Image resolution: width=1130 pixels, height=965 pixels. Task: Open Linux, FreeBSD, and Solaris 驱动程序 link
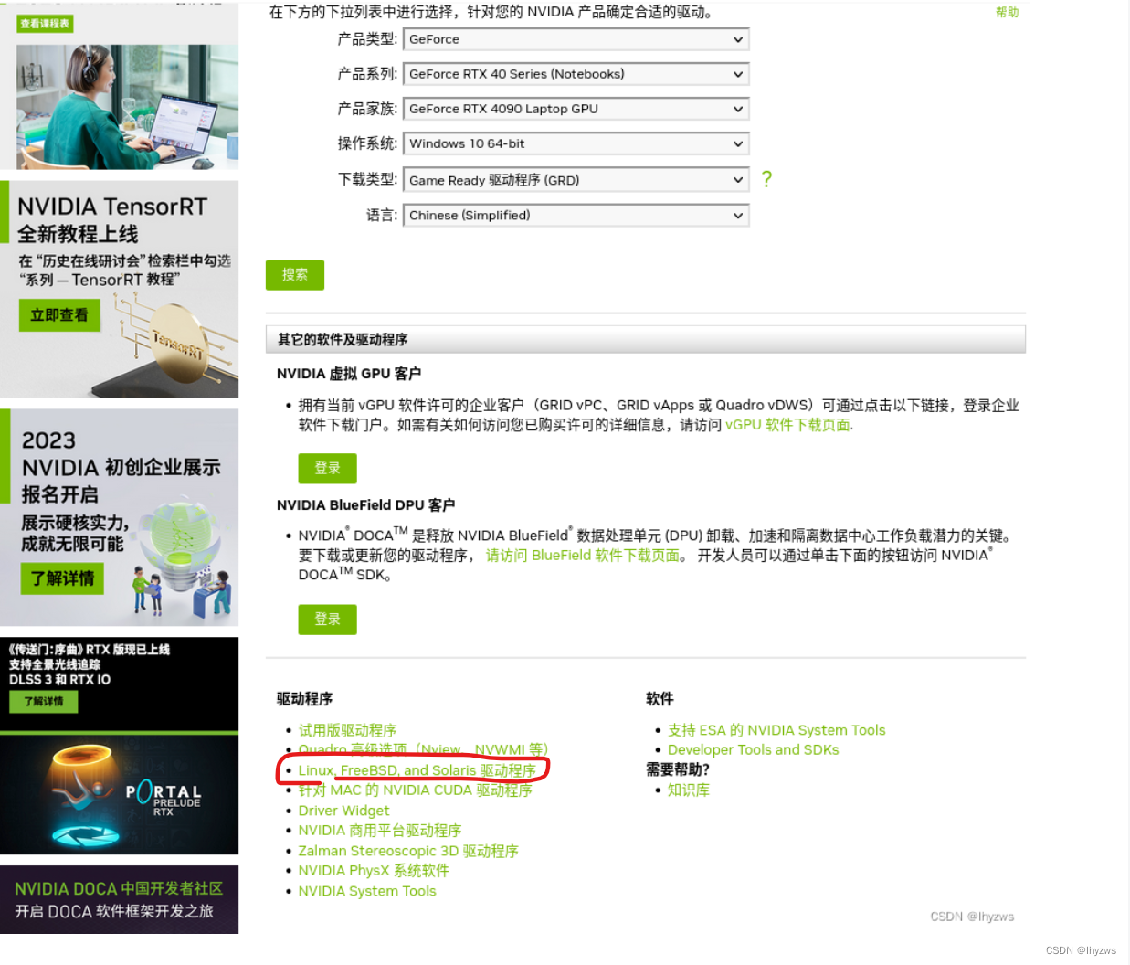click(x=417, y=770)
